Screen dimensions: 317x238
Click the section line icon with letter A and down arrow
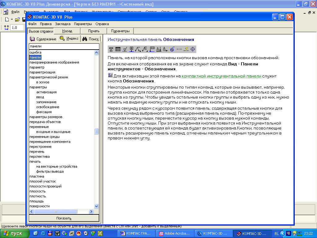pyautogui.click(x=159, y=49)
